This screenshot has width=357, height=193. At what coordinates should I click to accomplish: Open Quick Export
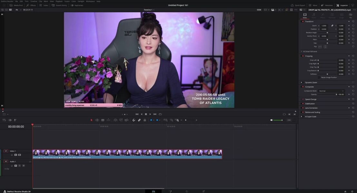[x=298, y=5]
